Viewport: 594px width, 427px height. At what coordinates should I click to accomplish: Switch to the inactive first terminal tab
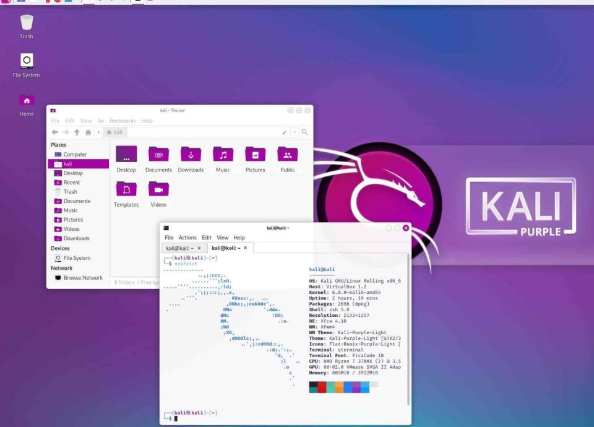pos(184,248)
